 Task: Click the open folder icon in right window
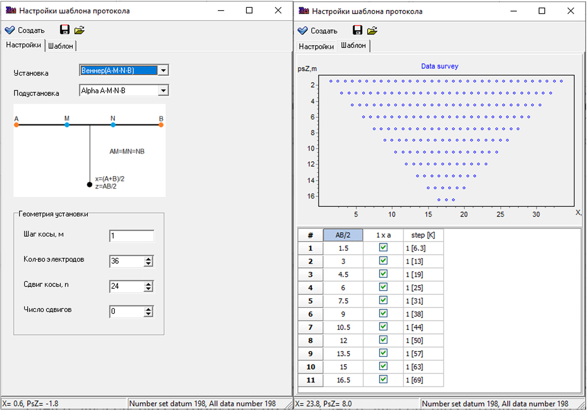coord(372,30)
